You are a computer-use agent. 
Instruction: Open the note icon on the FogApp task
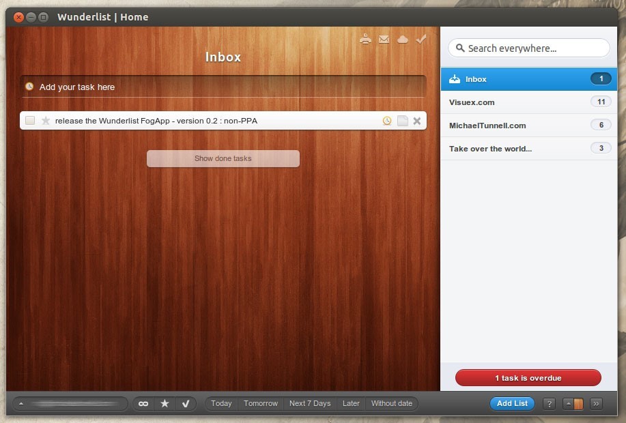click(401, 121)
